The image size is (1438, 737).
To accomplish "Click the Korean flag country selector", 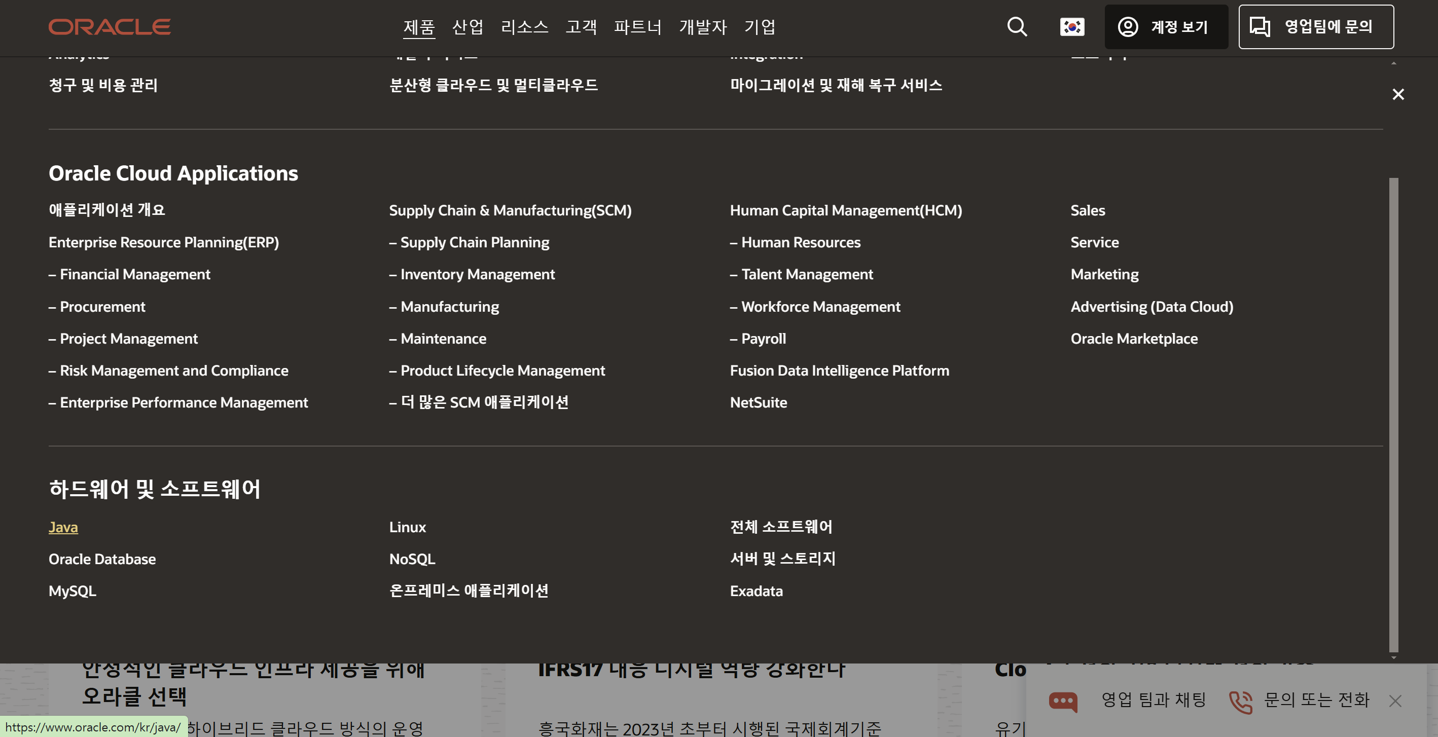I will (x=1072, y=27).
